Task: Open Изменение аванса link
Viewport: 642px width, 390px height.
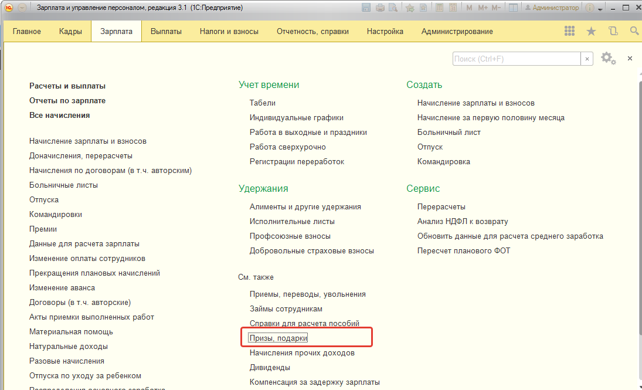Action: click(x=62, y=288)
